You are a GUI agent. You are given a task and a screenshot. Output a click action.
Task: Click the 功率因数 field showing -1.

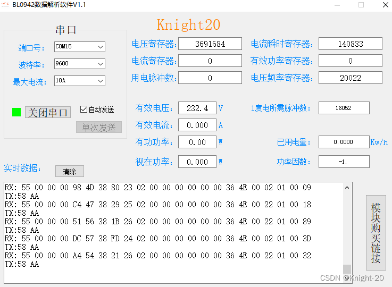tap(344, 162)
